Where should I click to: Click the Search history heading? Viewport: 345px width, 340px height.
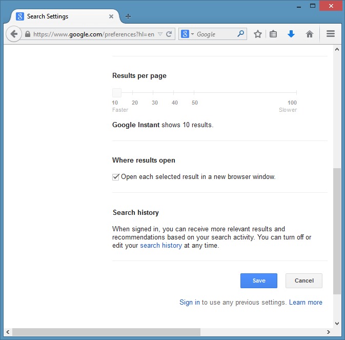(x=136, y=213)
